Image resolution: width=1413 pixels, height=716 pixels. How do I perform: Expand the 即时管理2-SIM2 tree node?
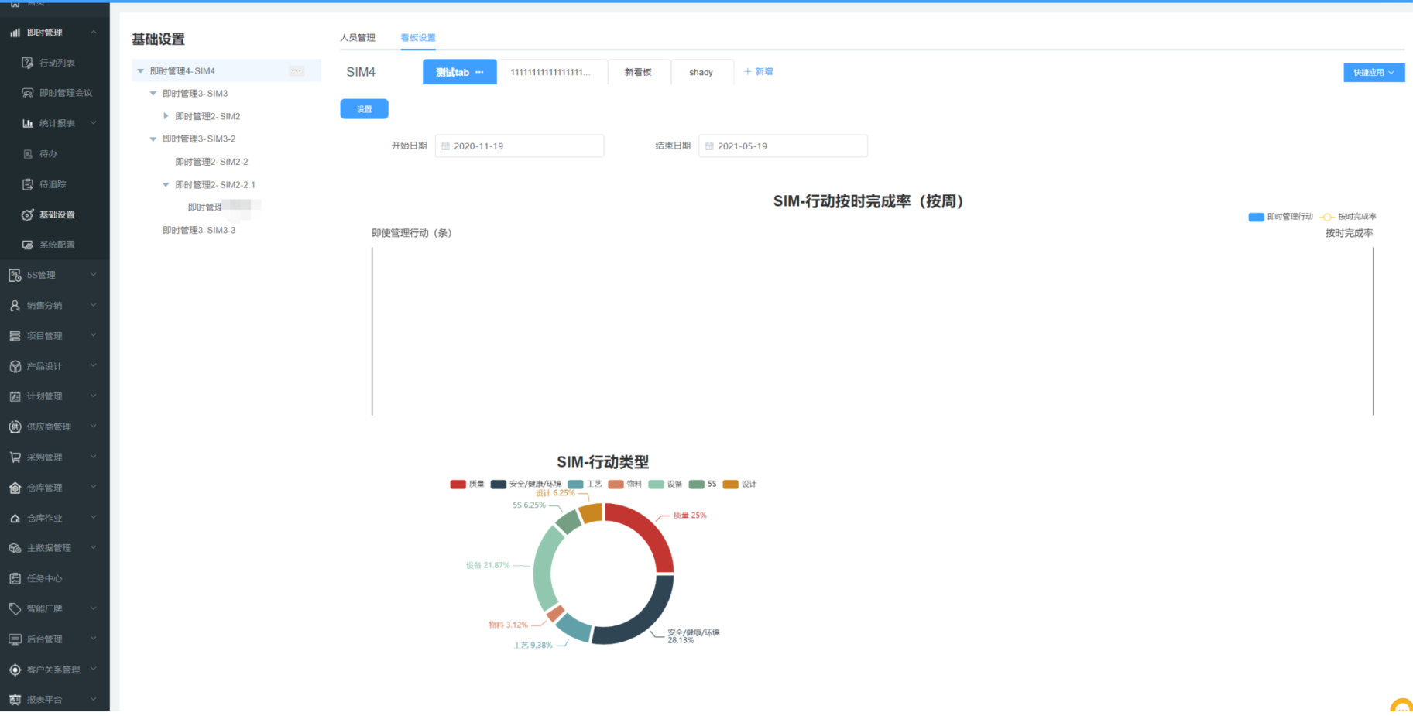point(166,116)
